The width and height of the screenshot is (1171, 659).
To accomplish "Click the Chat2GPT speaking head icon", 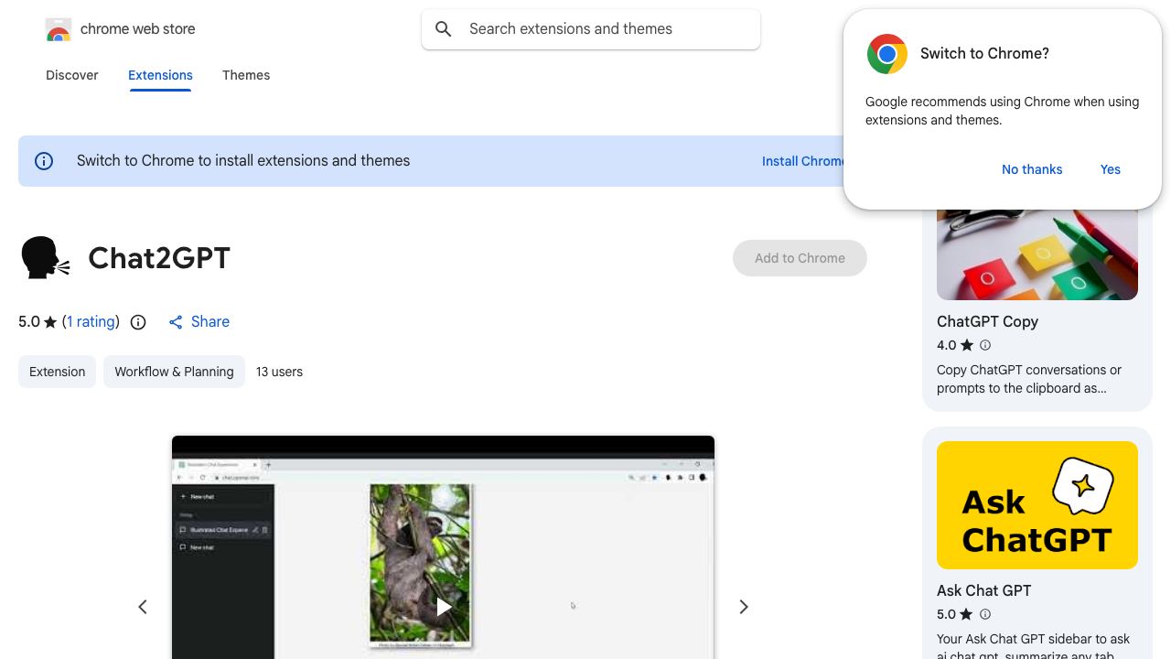I will (x=46, y=257).
